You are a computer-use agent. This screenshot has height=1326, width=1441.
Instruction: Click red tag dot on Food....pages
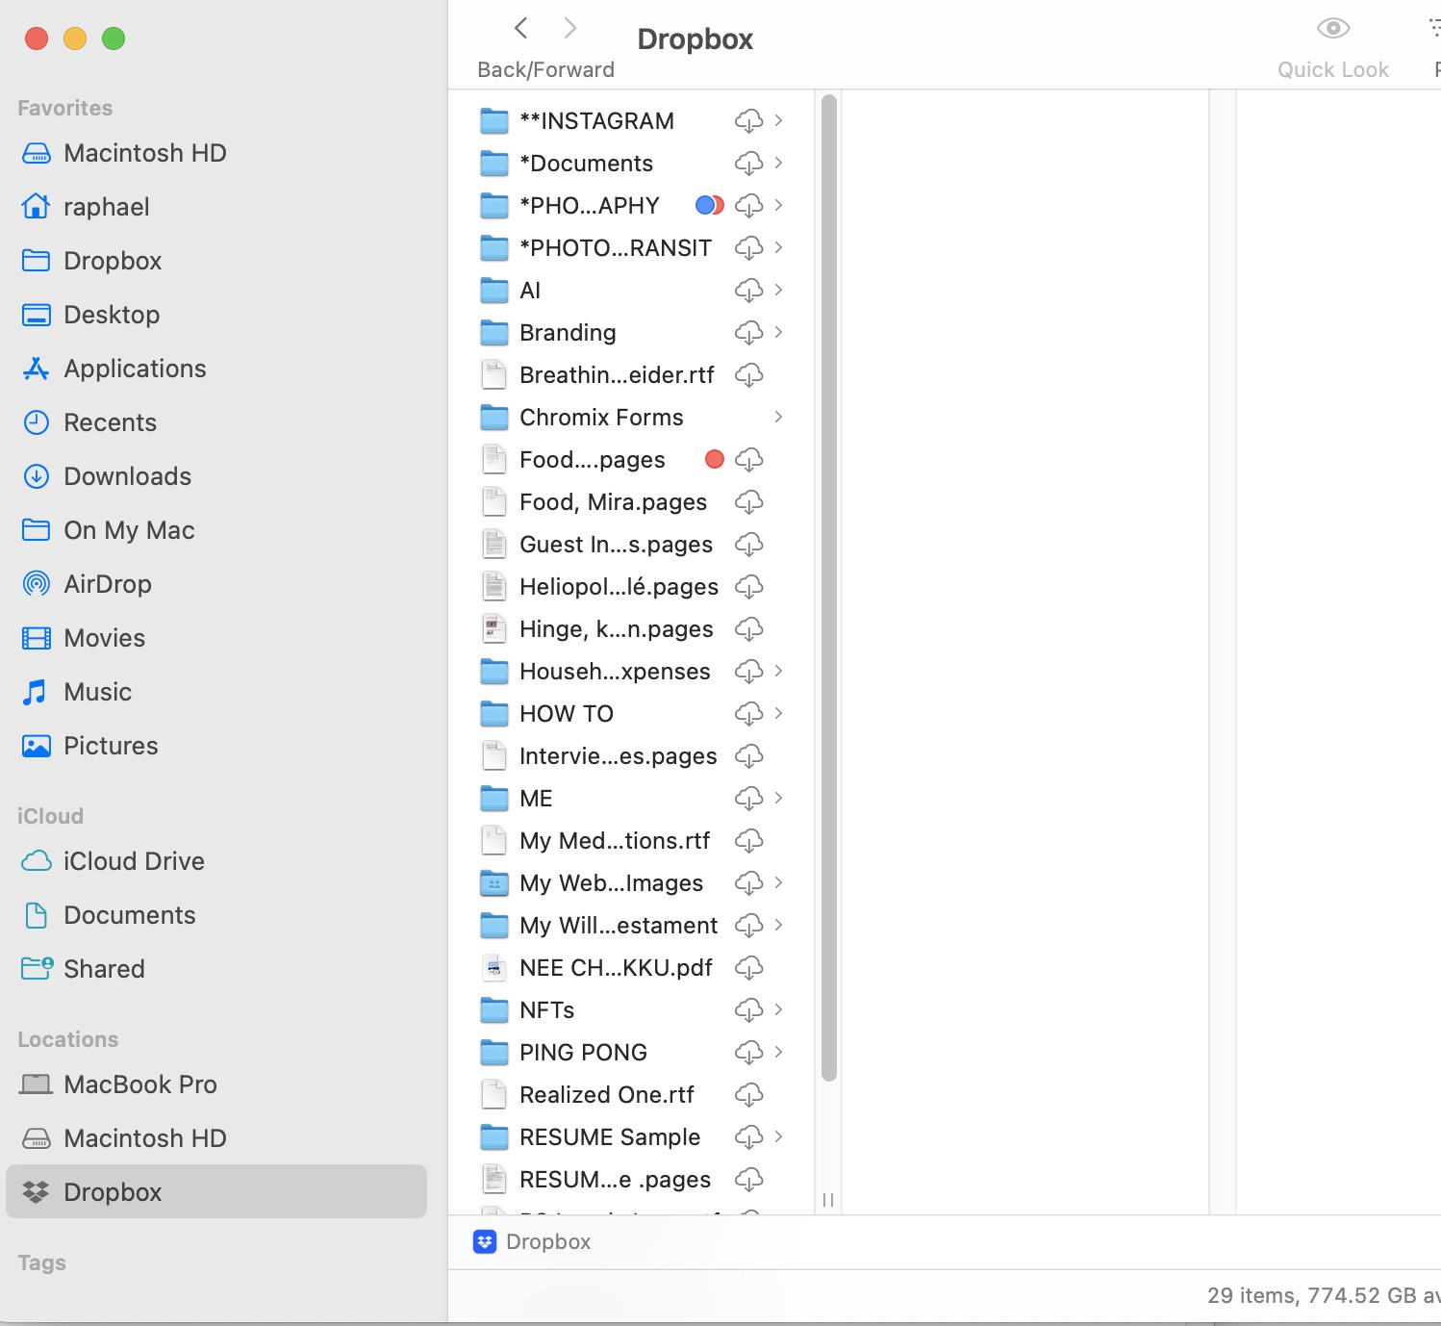714,459
